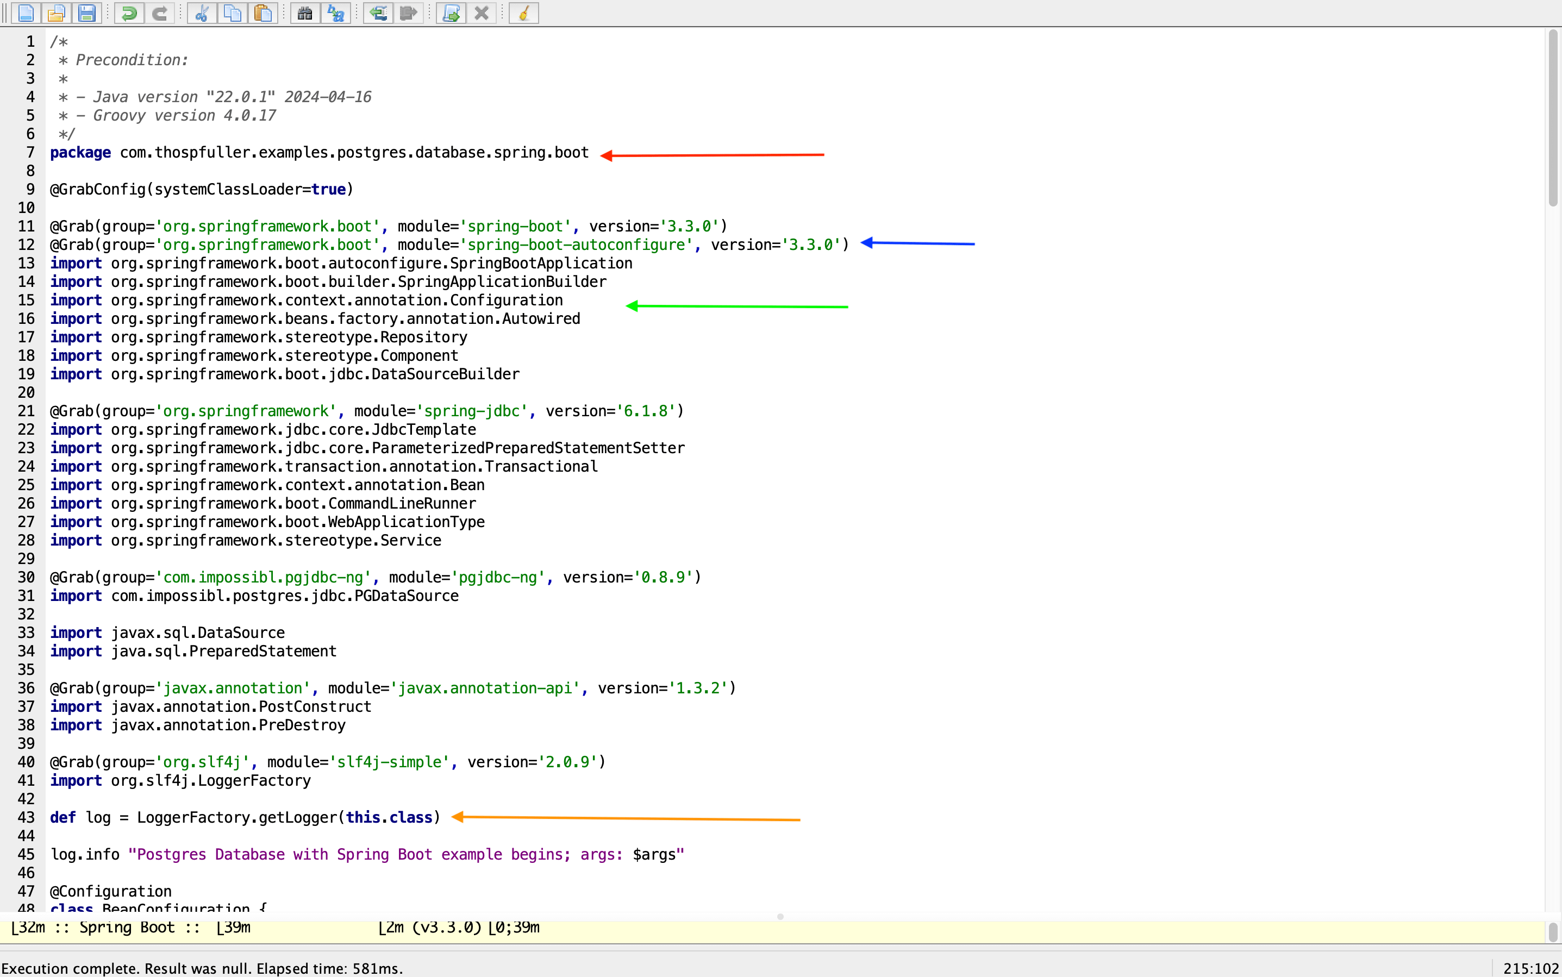The height and width of the screenshot is (977, 1562).
Task: Paste clipboard contents into editor
Action: [x=263, y=13]
